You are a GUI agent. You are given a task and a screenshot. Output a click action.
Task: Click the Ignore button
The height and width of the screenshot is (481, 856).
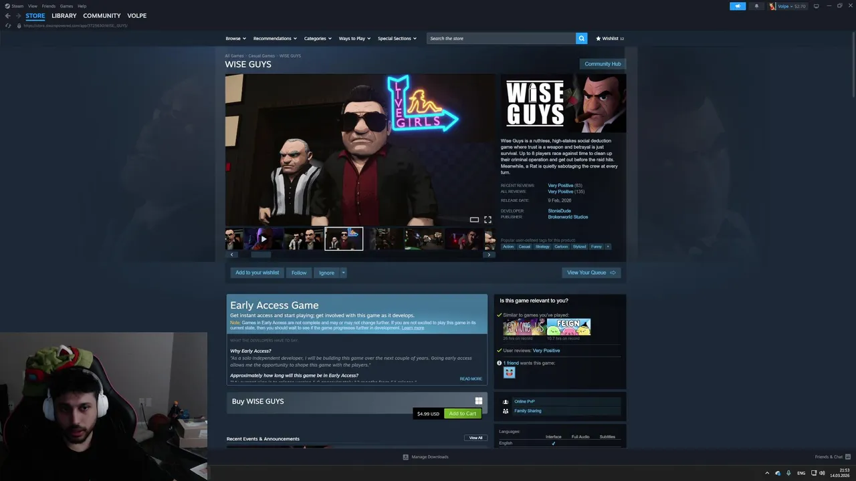click(326, 273)
